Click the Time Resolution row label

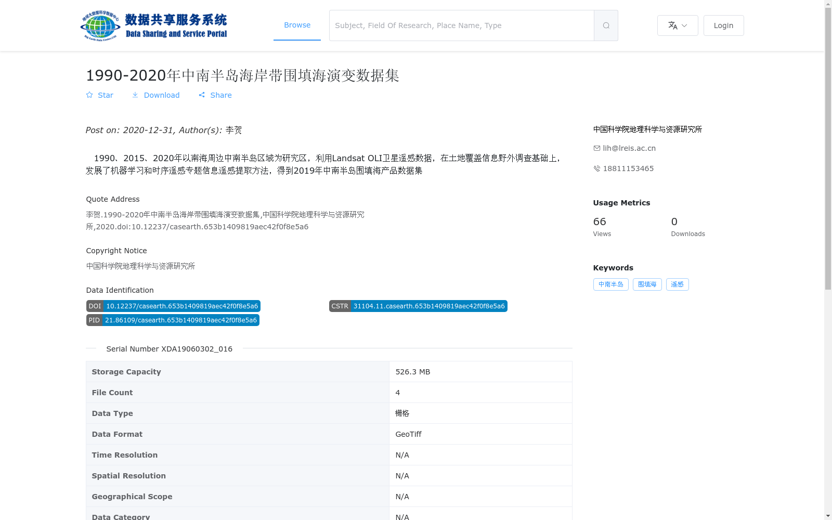[125, 455]
